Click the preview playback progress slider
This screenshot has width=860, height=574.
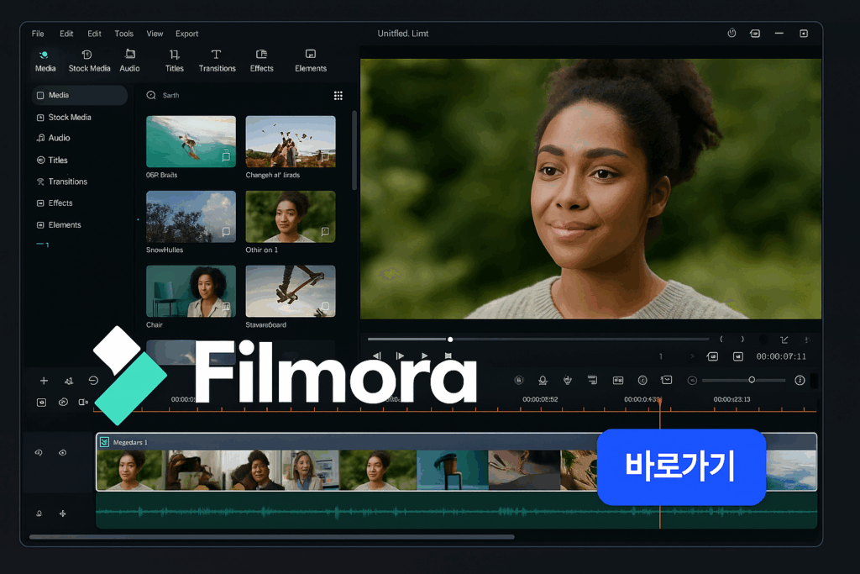point(537,340)
